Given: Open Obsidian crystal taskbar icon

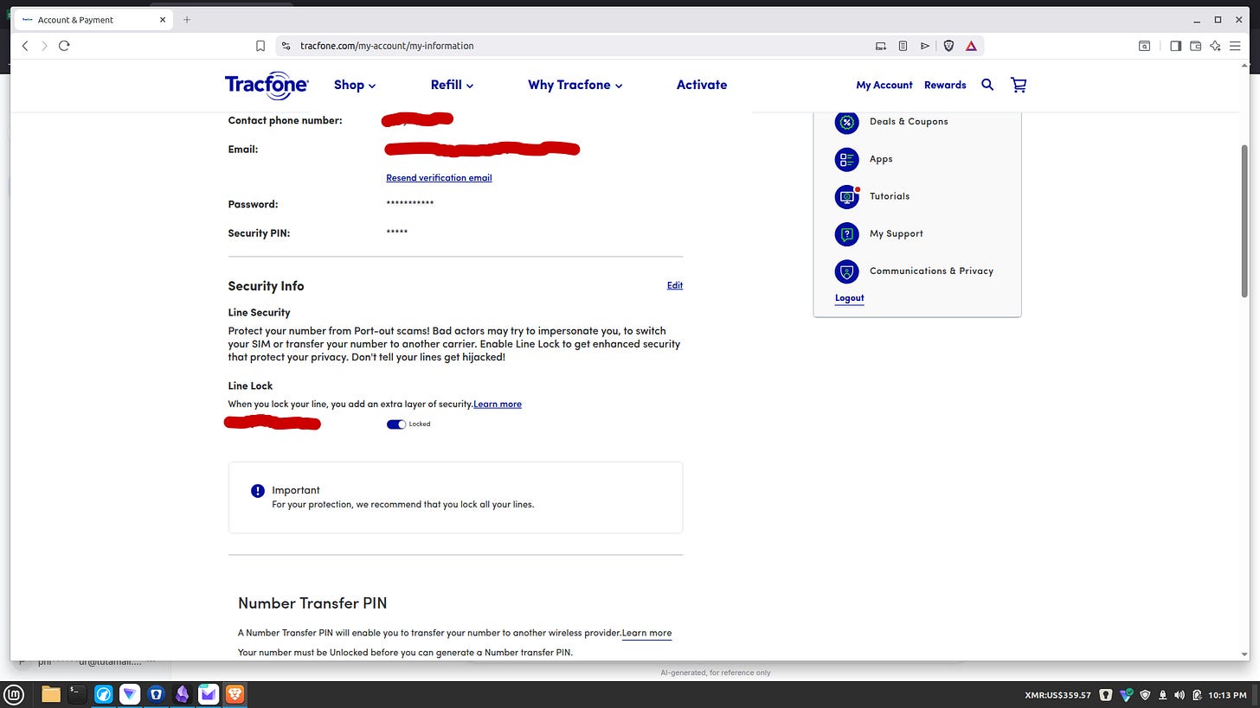Looking at the screenshot, I should tap(183, 694).
